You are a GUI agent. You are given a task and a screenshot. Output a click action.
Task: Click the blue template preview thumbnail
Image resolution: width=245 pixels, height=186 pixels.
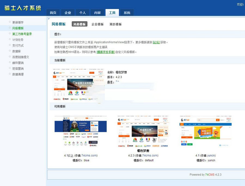pyautogui.click(x=81, y=131)
